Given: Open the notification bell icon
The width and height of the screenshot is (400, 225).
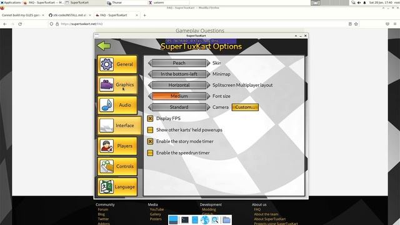Looking at the screenshot, I should [364, 2].
